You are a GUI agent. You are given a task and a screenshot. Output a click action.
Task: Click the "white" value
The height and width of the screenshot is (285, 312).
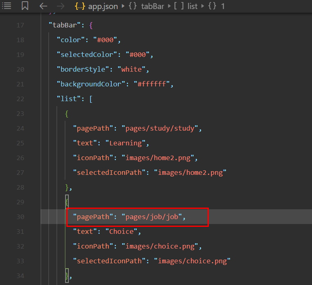(131, 70)
